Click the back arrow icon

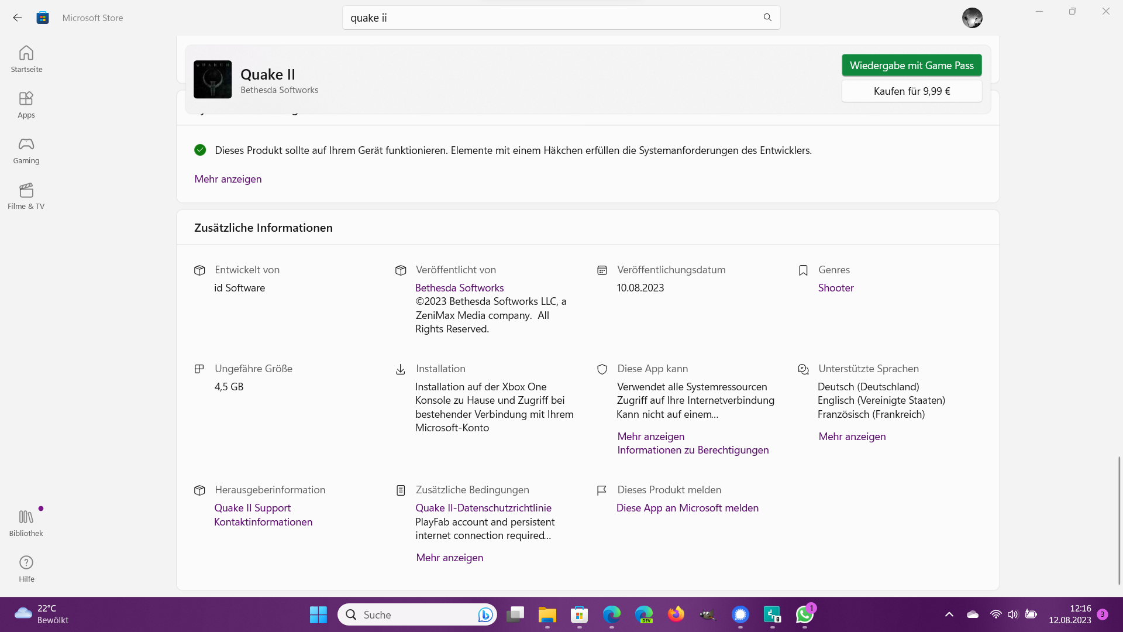(x=18, y=18)
